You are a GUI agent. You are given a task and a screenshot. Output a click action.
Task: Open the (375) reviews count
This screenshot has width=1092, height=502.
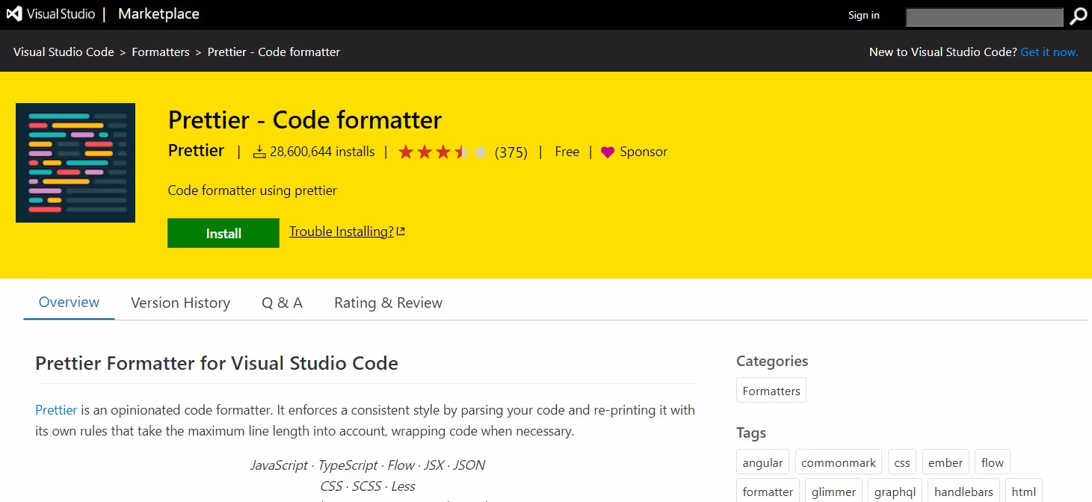511,152
